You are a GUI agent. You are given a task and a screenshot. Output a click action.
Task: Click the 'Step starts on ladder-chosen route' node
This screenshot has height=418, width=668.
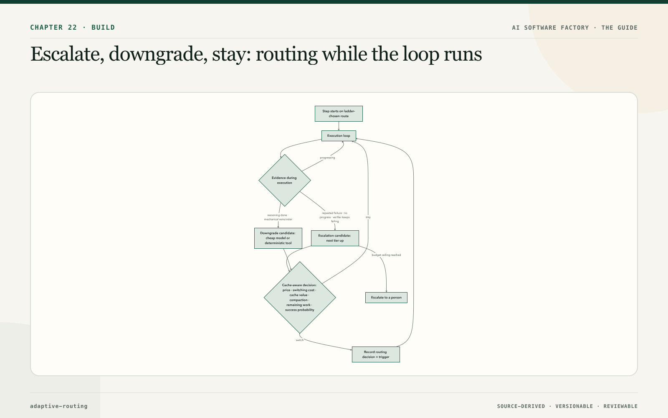tap(339, 114)
